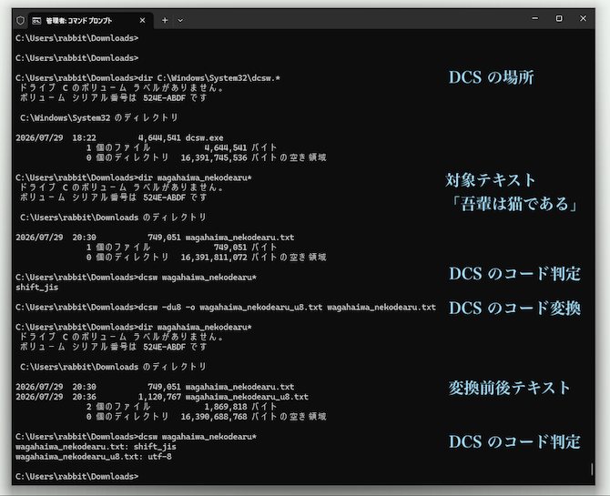The image size is (610, 496).
Task: Click the 749,051 バイト total line
Action: pos(181,247)
